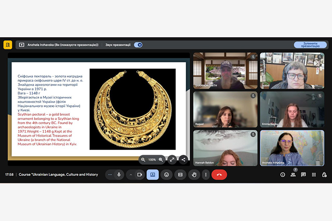Open meeting details info icon

(283, 175)
